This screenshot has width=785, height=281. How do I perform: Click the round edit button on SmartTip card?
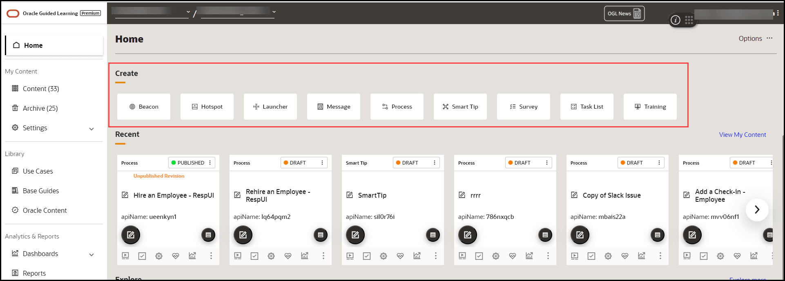pos(355,235)
